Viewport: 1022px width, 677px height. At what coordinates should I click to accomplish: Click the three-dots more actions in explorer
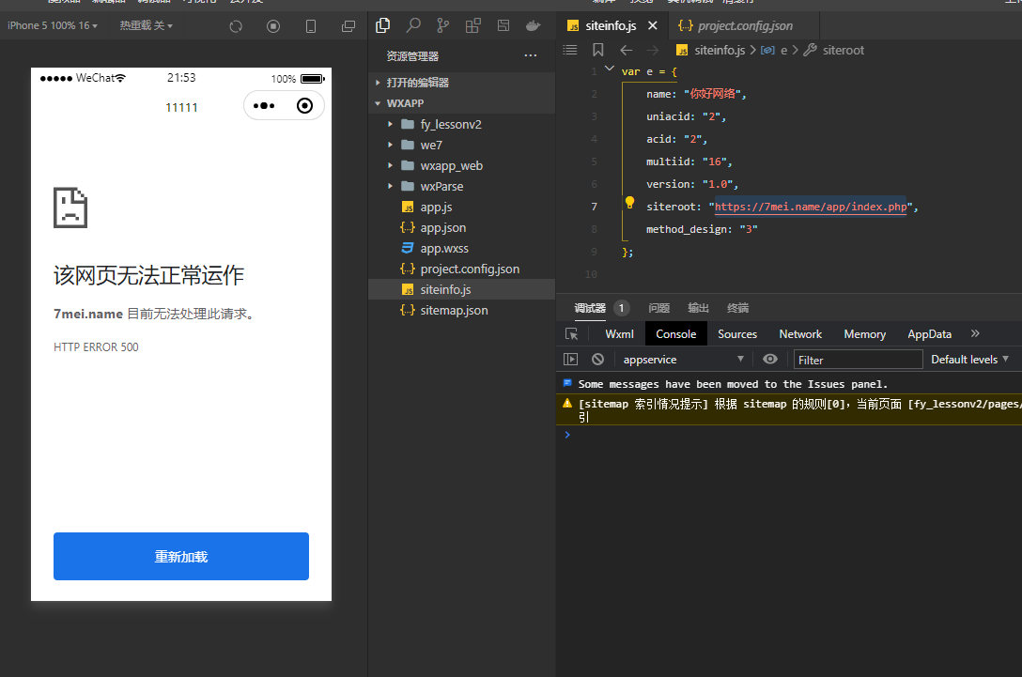(531, 55)
